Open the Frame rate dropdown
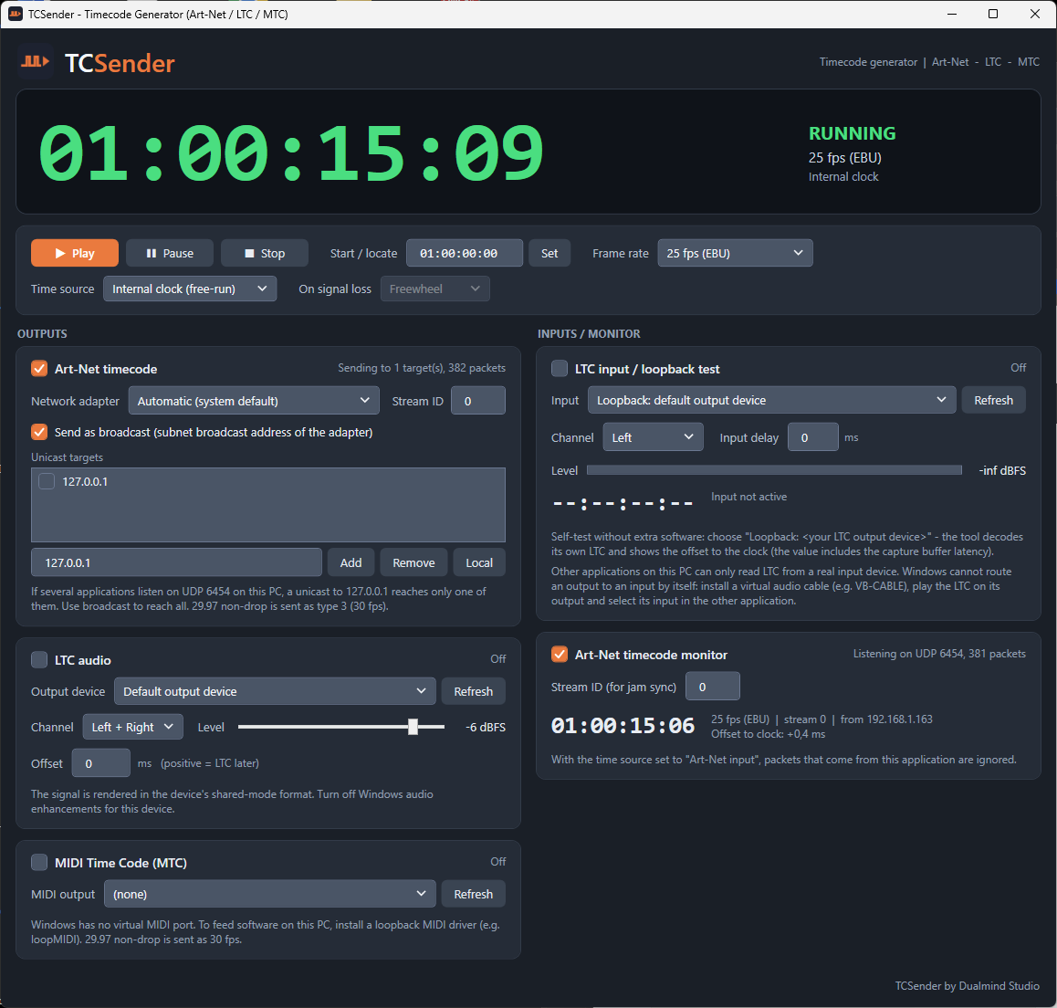 click(735, 253)
